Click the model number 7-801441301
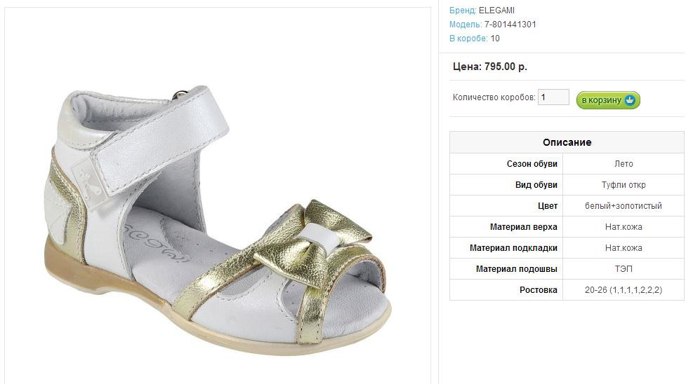The image size is (686, 384). pyautogui.click(x=510, y=25)
